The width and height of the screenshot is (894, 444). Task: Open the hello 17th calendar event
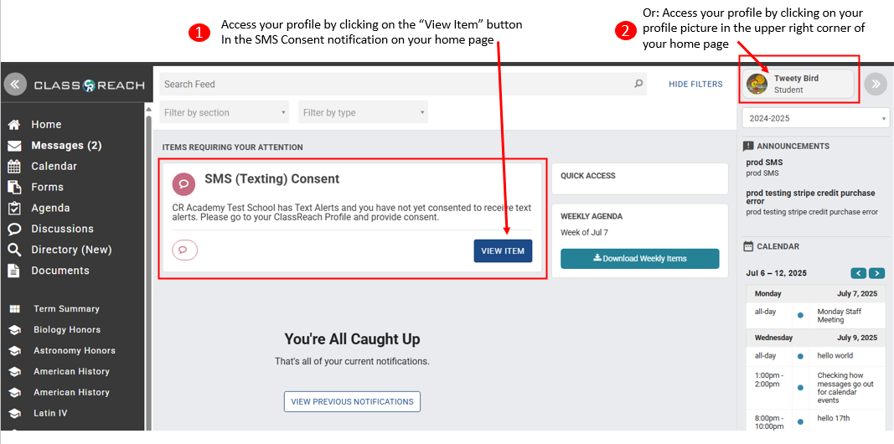(x=834, y=418)
